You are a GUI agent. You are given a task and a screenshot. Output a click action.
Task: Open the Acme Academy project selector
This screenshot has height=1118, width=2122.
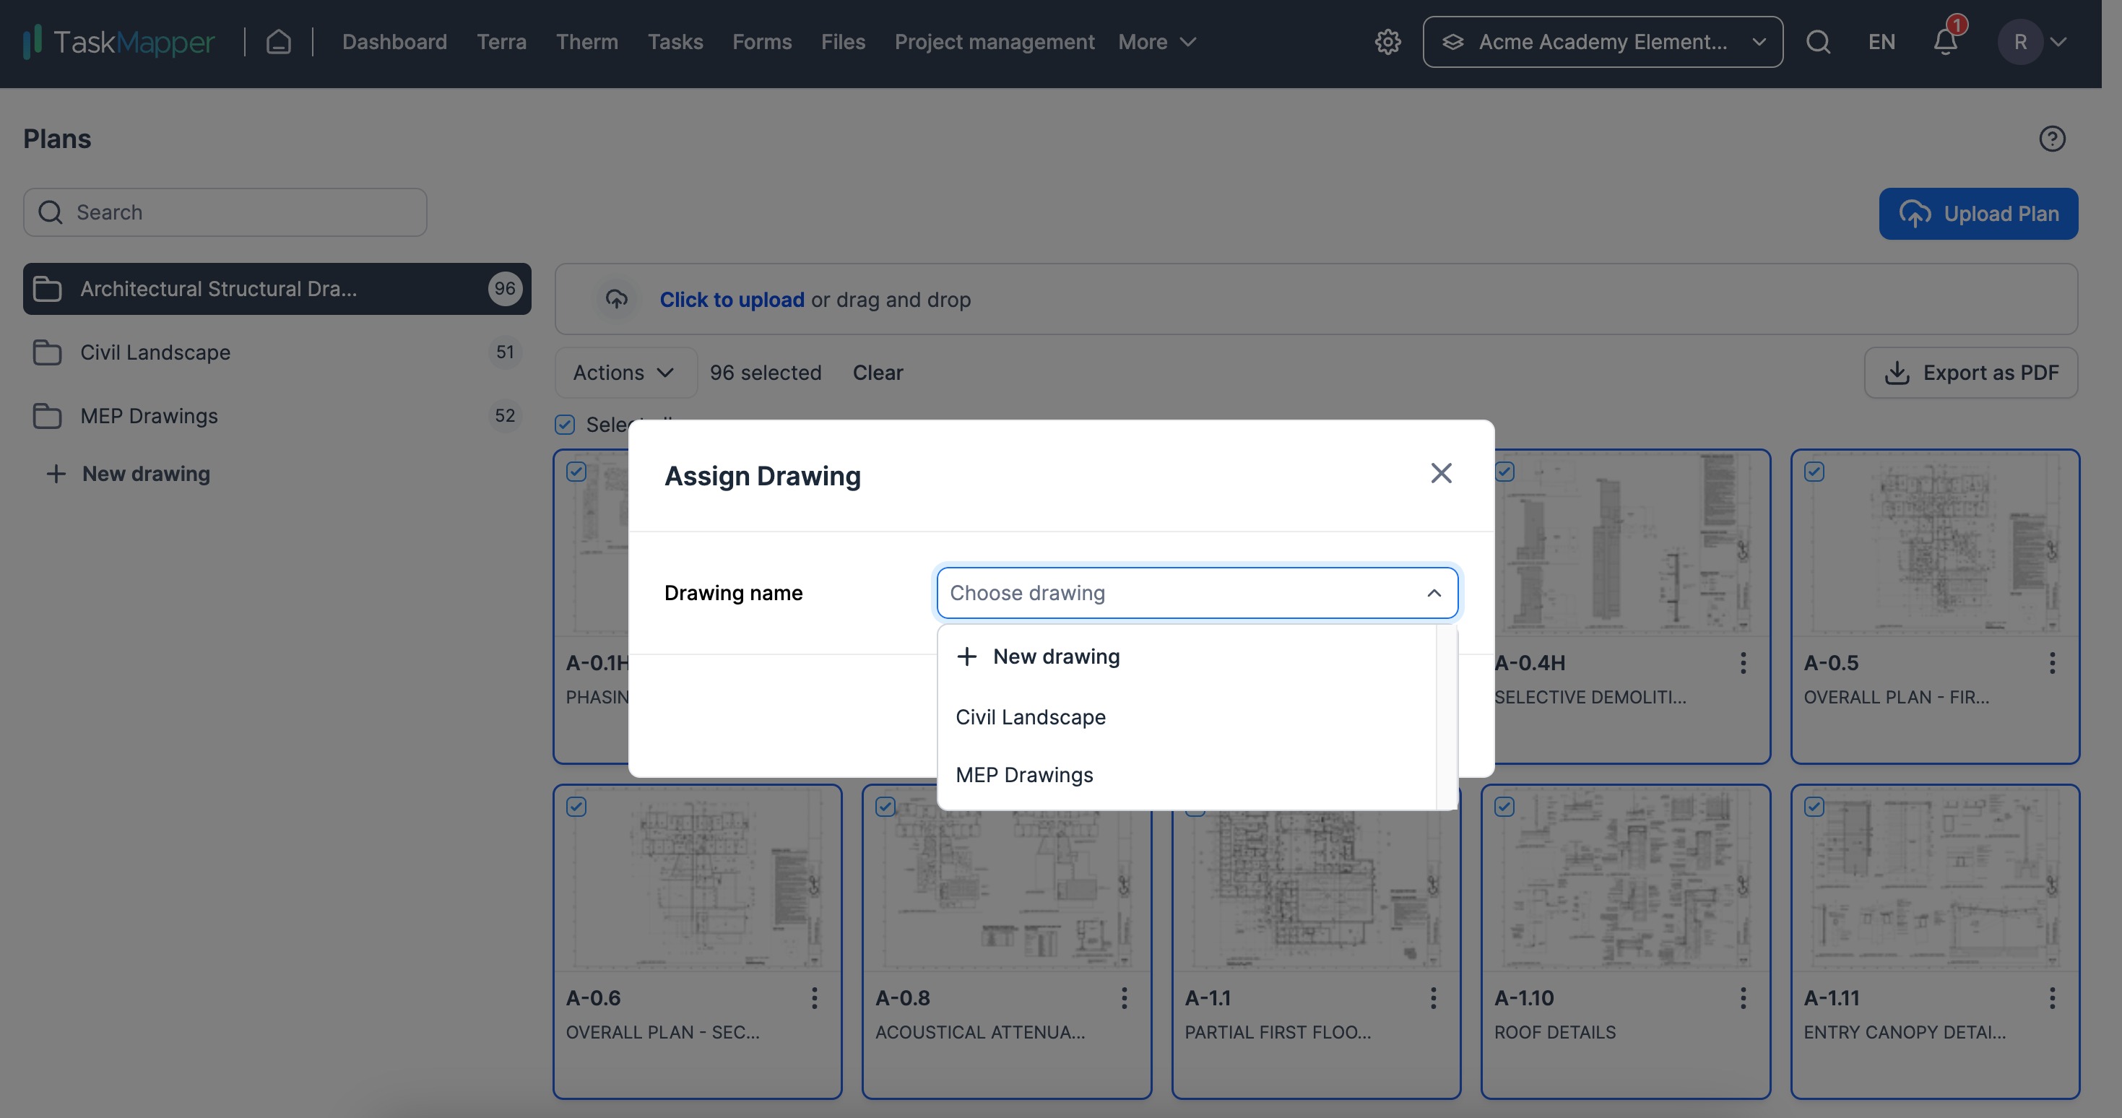click(x=1602, y=42)
